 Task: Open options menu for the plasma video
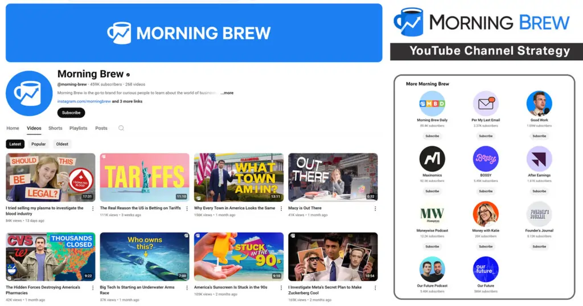(x=93, y=209)
